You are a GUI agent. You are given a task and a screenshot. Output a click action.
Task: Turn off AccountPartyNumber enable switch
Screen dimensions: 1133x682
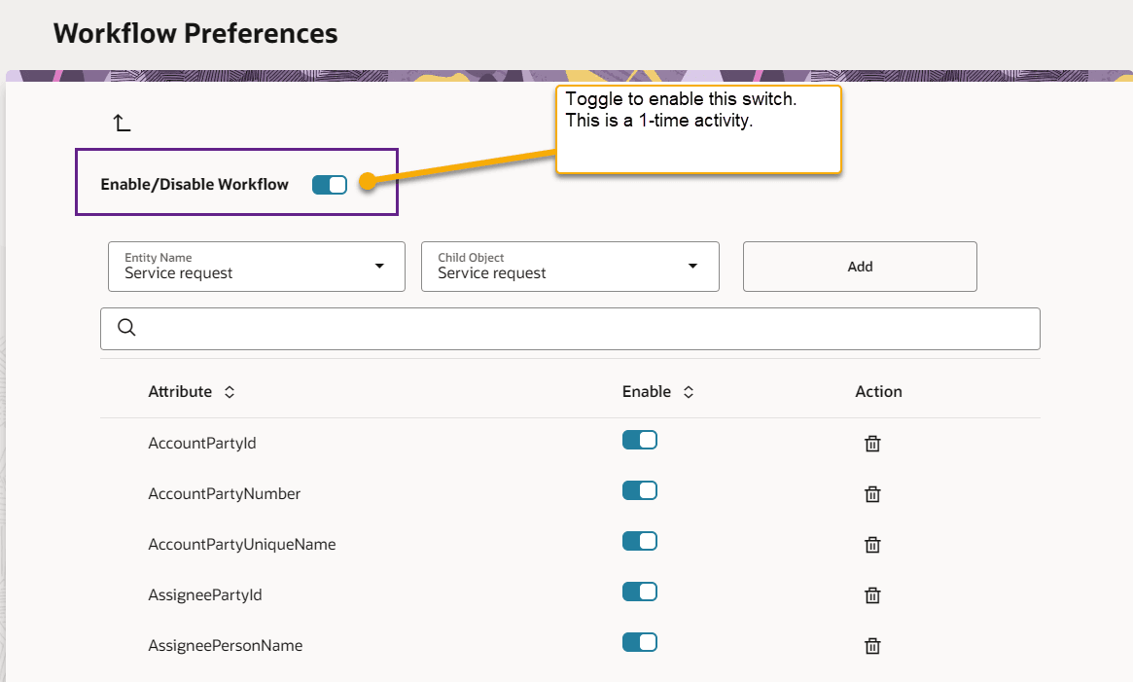coord(640,490)
